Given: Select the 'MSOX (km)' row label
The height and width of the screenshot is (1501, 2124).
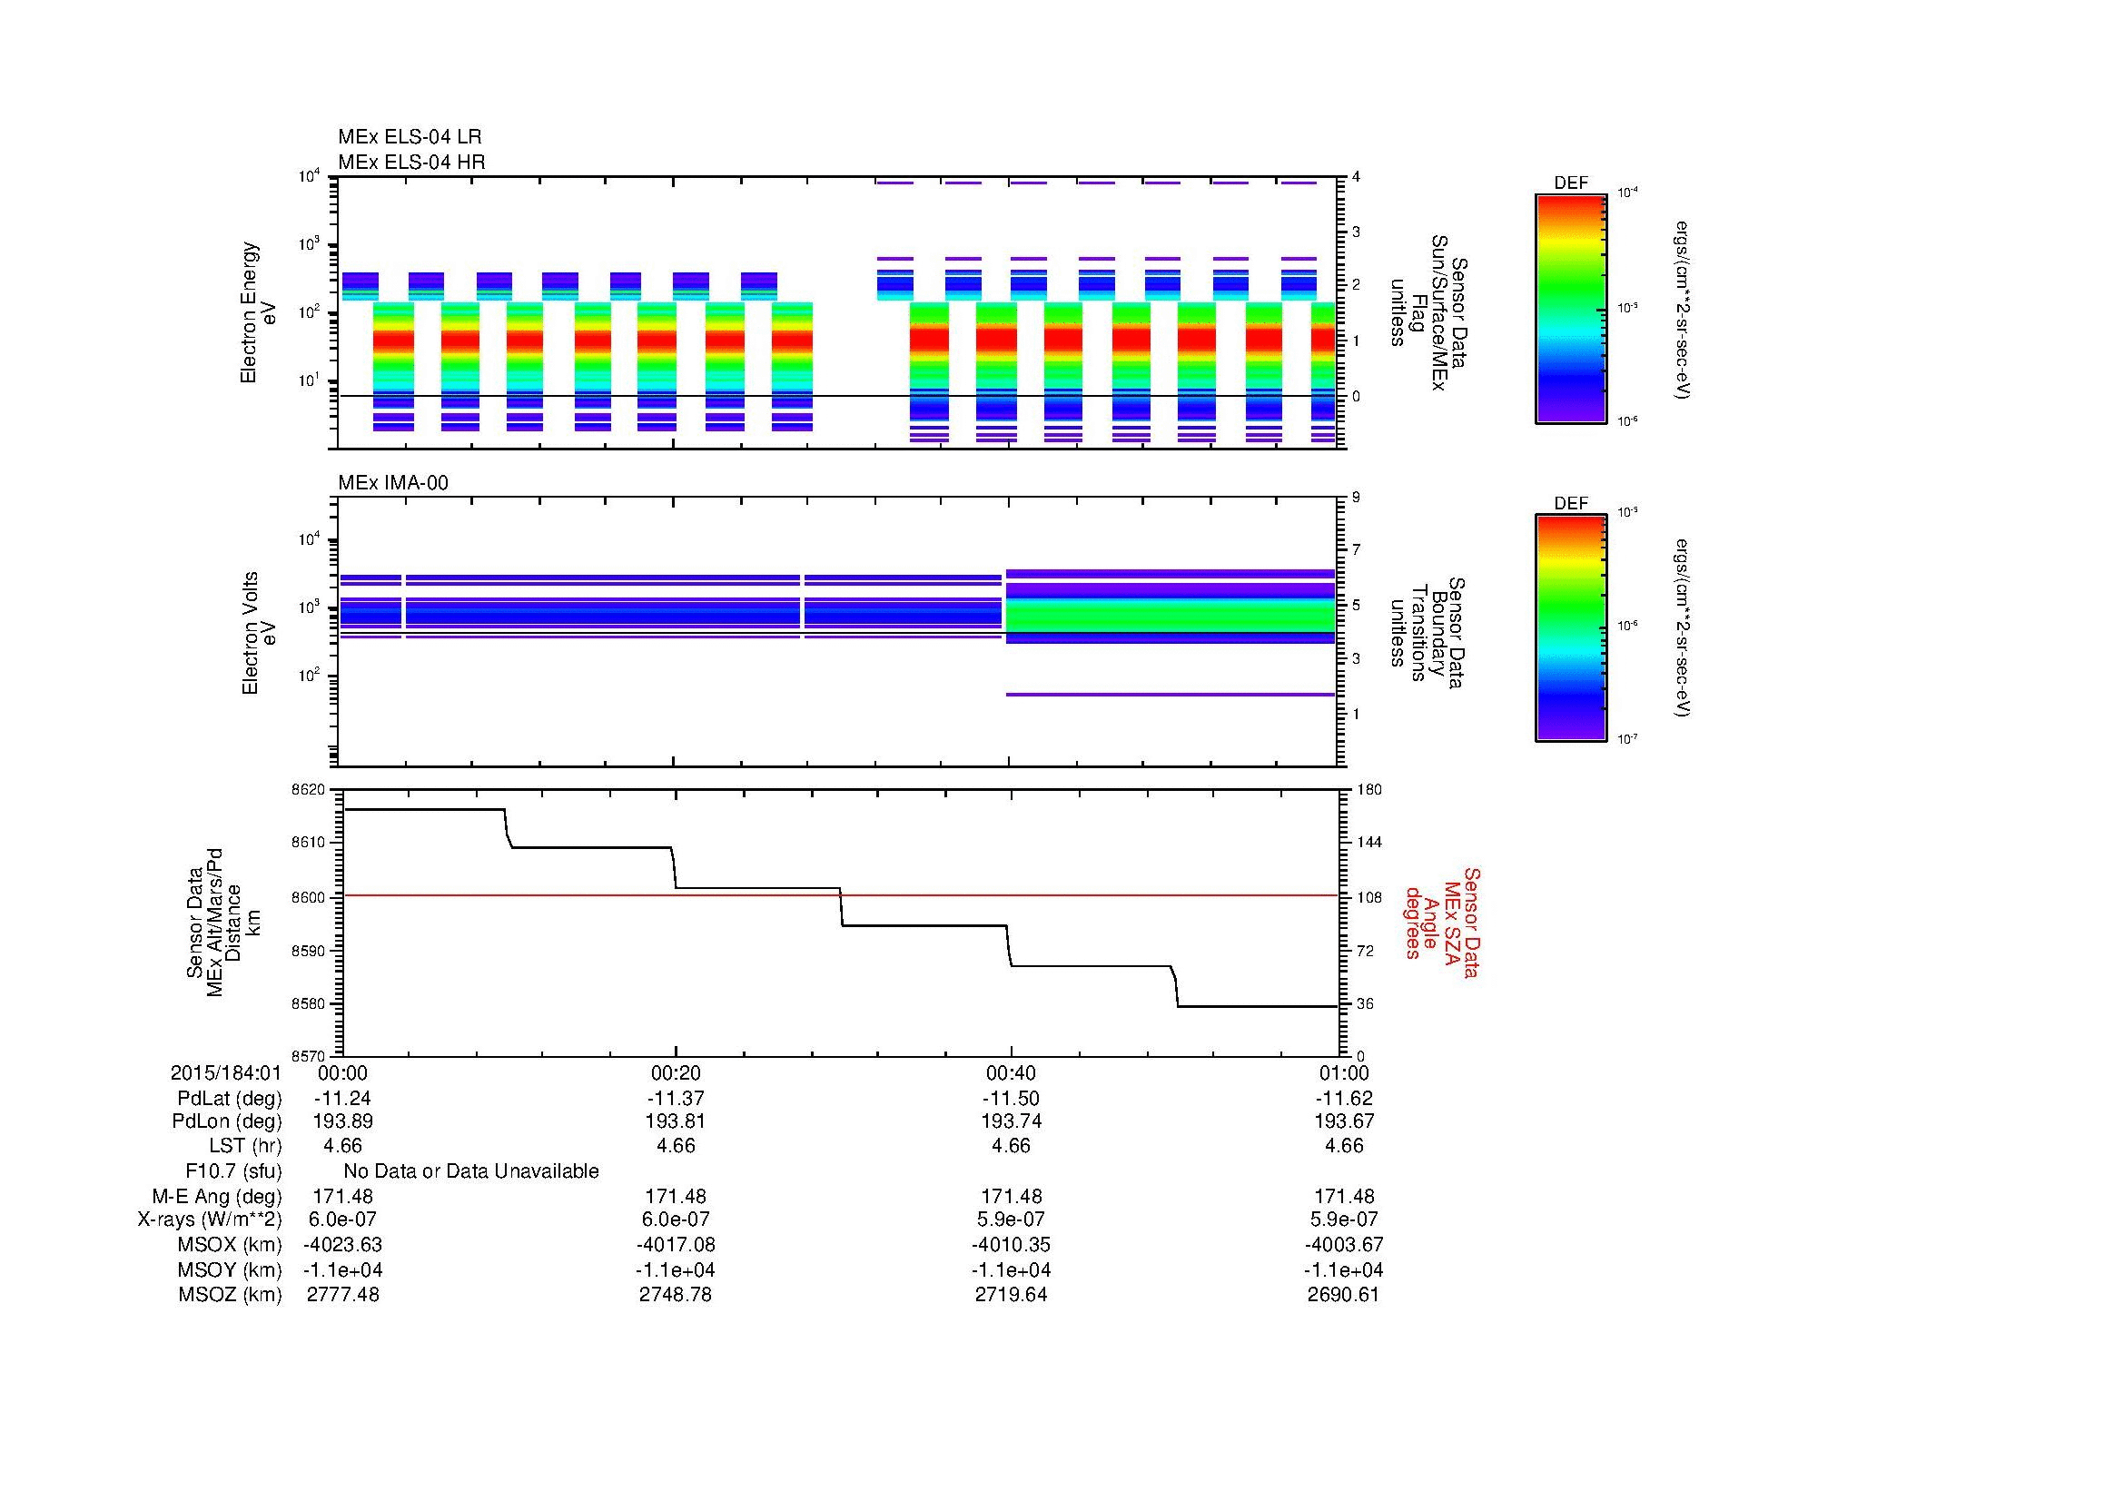Looking at the screenshot, I should [x=230, y=1245].
